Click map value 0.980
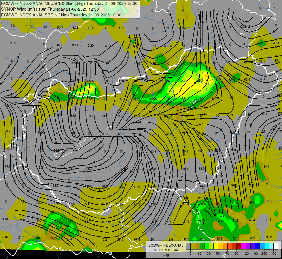Screen dimensions: 282x259 [200, 98]
